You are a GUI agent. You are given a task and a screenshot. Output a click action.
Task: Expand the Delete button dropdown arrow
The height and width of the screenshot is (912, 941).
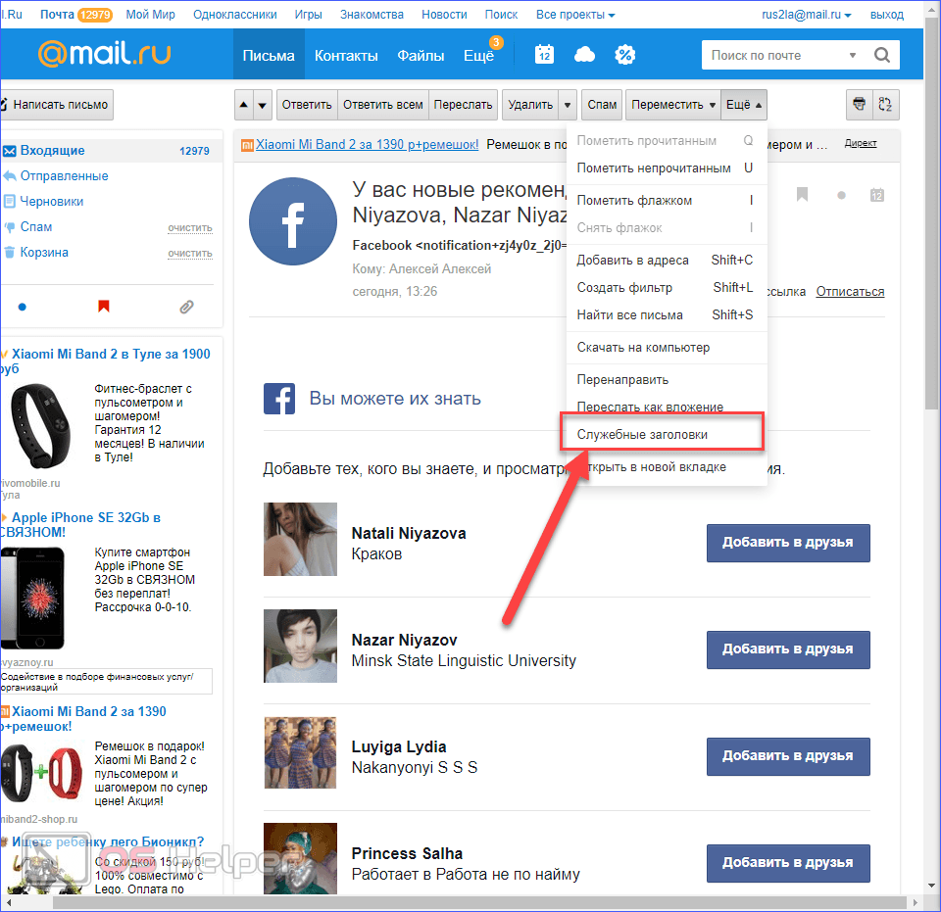click(x=568, y=105)
